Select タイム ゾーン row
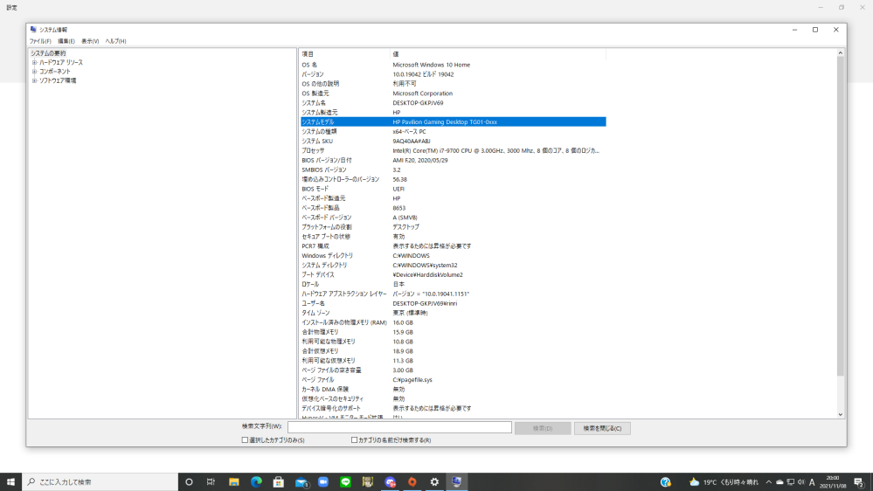The image size is (873, 491). click(453, 313)
